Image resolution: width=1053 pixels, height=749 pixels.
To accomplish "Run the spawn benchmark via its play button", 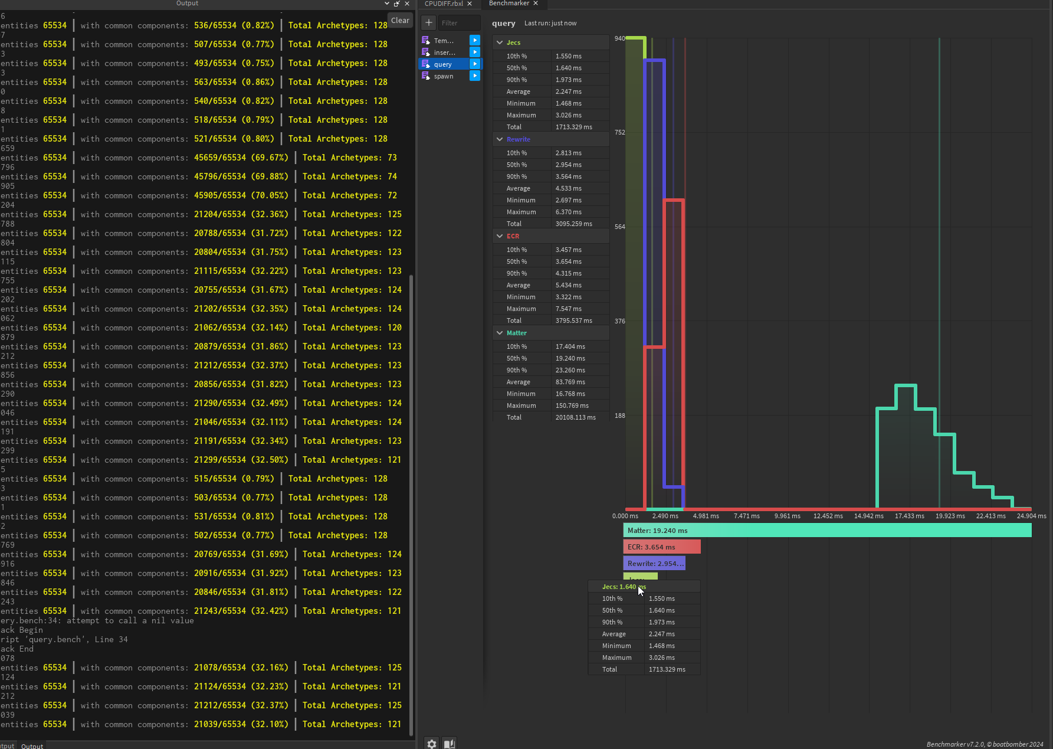I will [x=475, y=76].
